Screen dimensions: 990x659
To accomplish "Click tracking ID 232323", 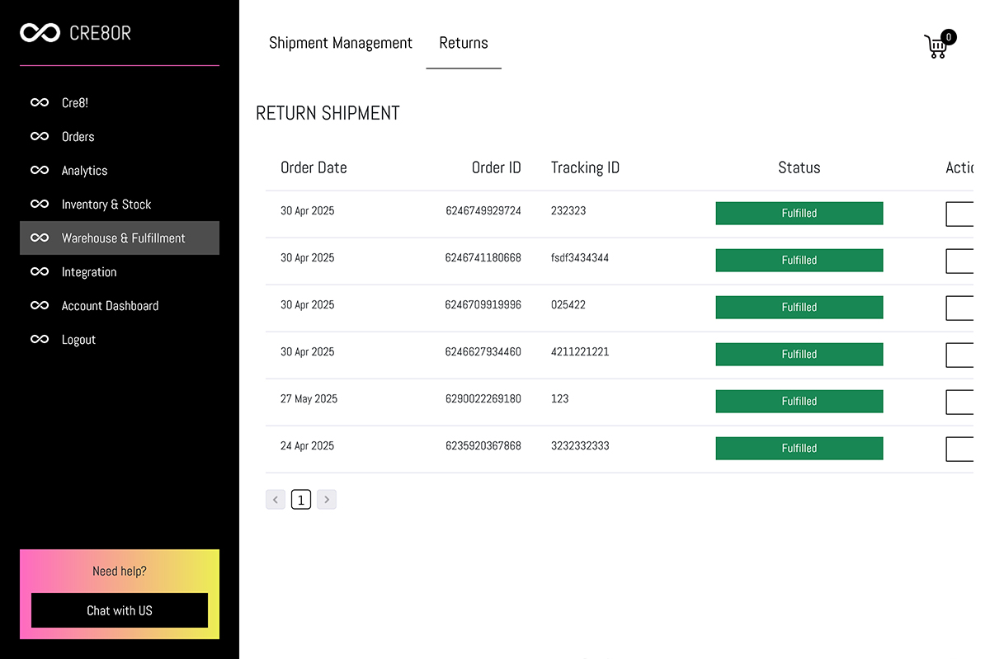I will [x=568, y=210].
